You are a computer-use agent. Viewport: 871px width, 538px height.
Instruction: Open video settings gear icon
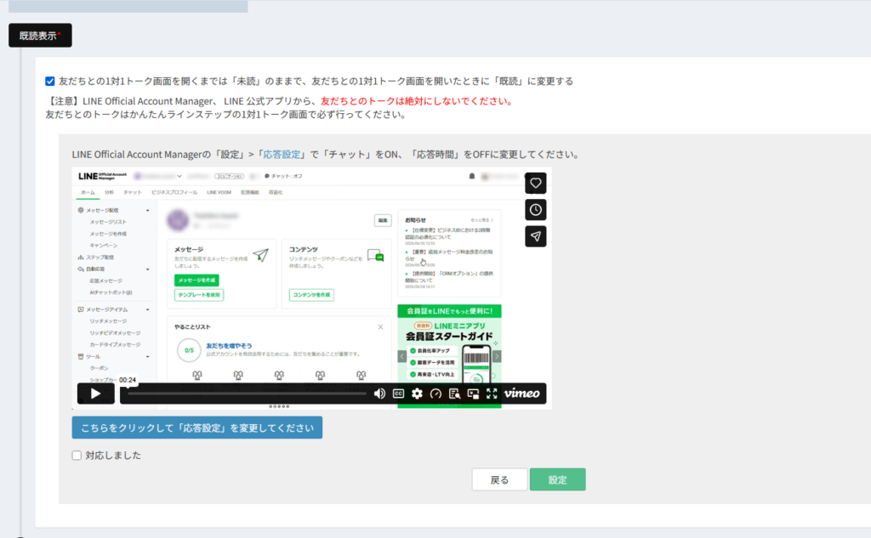pyautogui.click(x=417, y=394)
